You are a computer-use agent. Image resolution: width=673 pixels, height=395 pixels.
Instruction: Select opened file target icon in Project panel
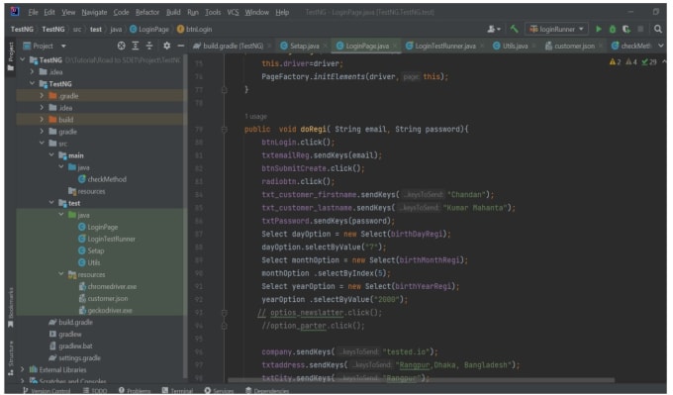tap(122, 46)
